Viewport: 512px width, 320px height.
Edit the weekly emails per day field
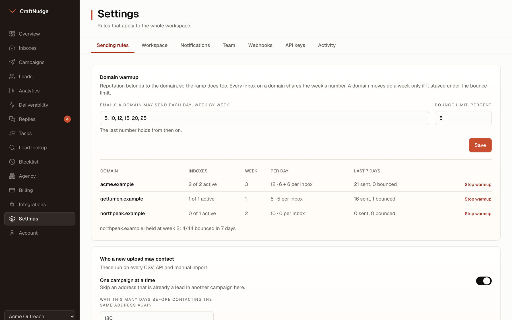264,118
